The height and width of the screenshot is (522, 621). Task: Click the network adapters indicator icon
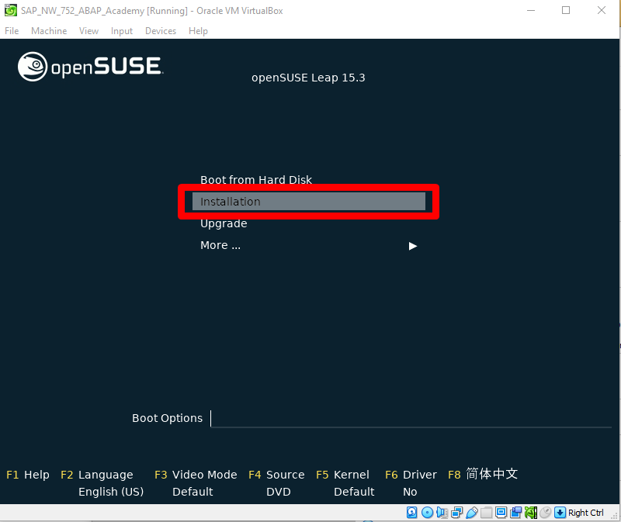(x=456, y=513)
